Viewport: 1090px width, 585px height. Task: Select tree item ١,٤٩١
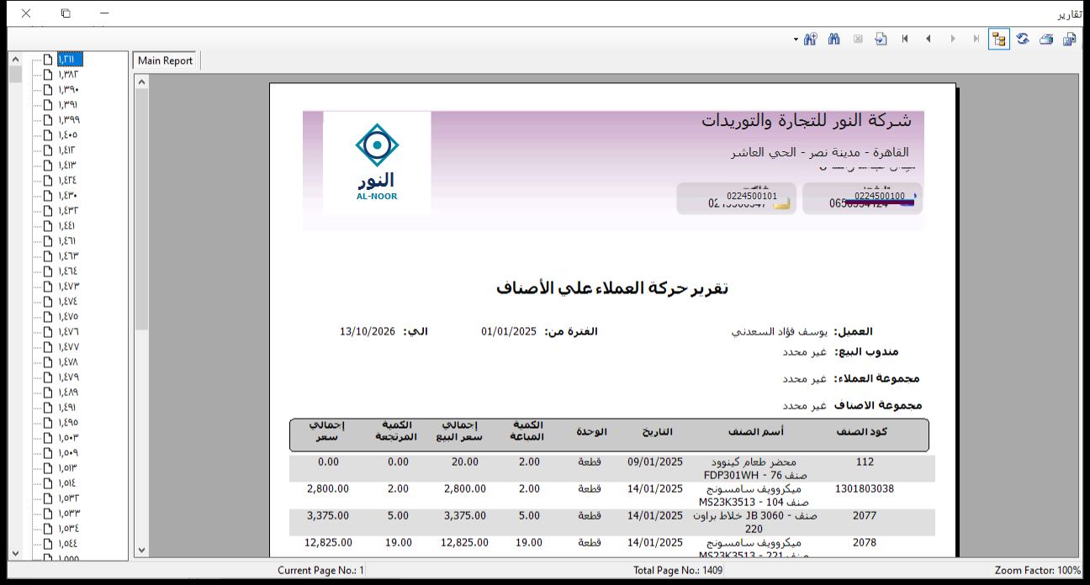click(67, 408)
